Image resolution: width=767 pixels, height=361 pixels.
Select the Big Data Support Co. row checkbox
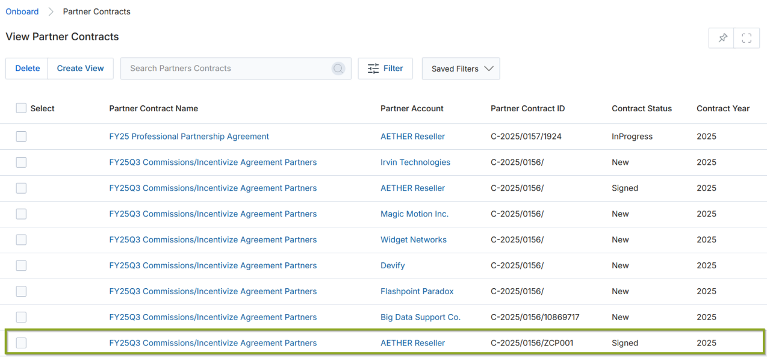pos(21,318)
